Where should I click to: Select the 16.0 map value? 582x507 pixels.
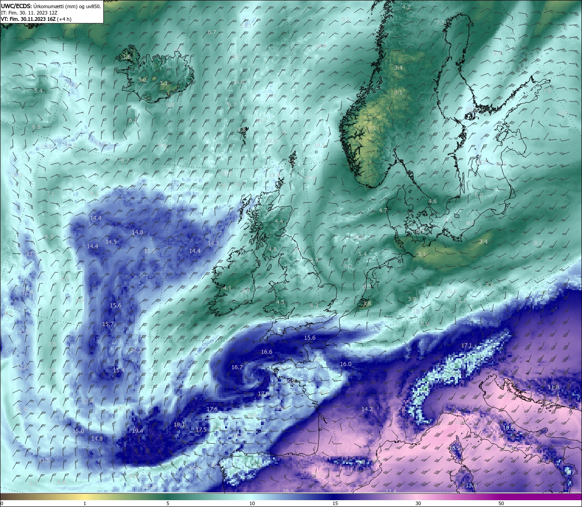[x=346, y=364]
